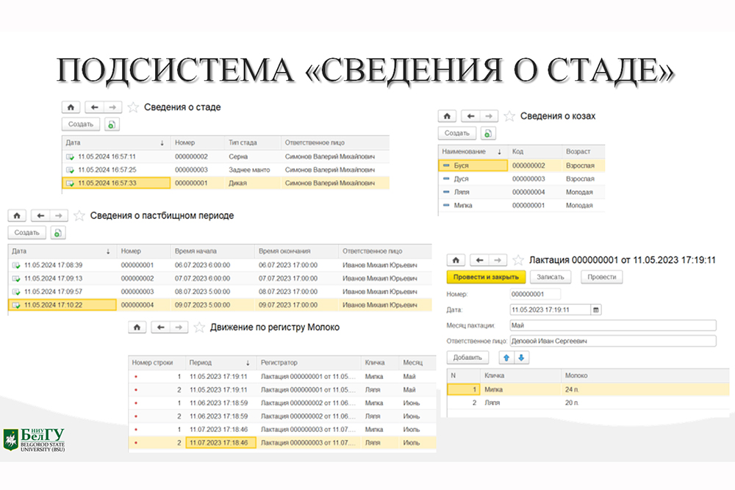Sort by Дата column header in Сведения о стаде

[115, 143]
